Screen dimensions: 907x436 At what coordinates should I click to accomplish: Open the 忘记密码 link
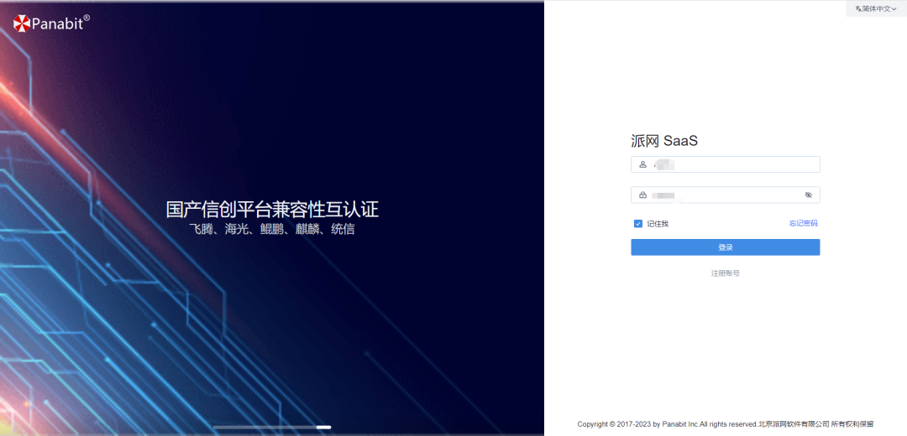point(804,224)
